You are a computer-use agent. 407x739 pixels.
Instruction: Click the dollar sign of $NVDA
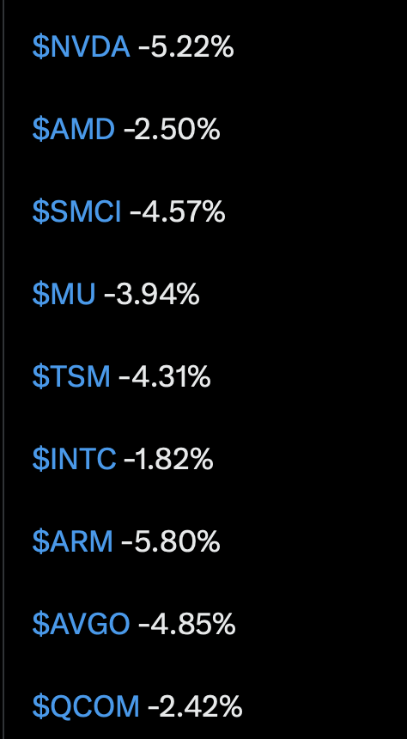tap(40, 47)
